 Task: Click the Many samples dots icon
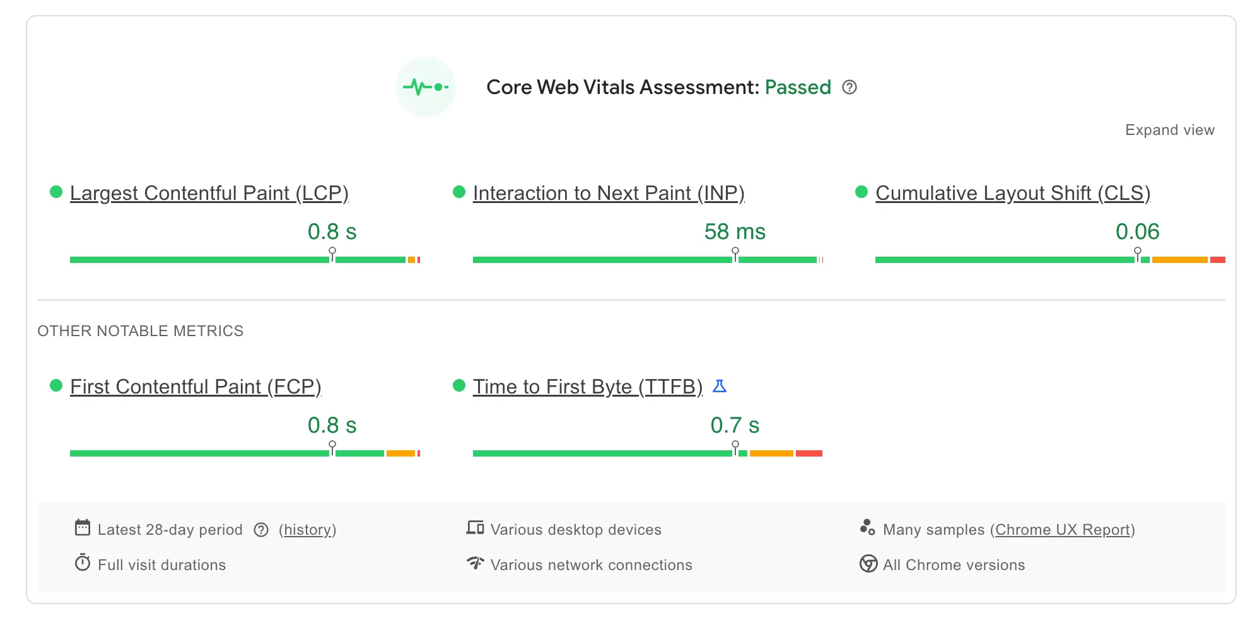(x=867, y=527)
